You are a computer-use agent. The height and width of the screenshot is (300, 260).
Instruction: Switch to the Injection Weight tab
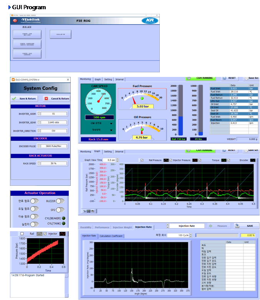pyautogui.click(x=122, y=227)
